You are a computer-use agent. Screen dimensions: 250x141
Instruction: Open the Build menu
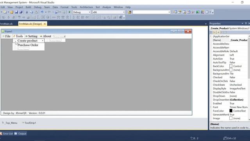[x=28, y=7]
